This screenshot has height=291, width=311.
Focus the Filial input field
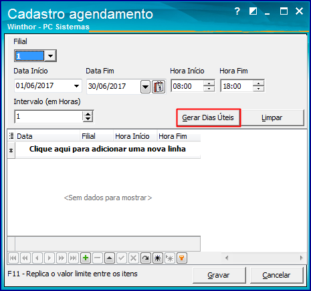(29, 55)
